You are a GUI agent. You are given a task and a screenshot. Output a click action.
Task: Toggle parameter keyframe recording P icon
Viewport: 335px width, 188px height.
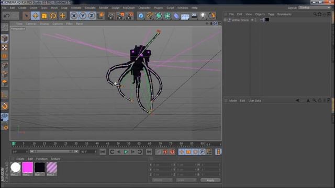point(202,152)
